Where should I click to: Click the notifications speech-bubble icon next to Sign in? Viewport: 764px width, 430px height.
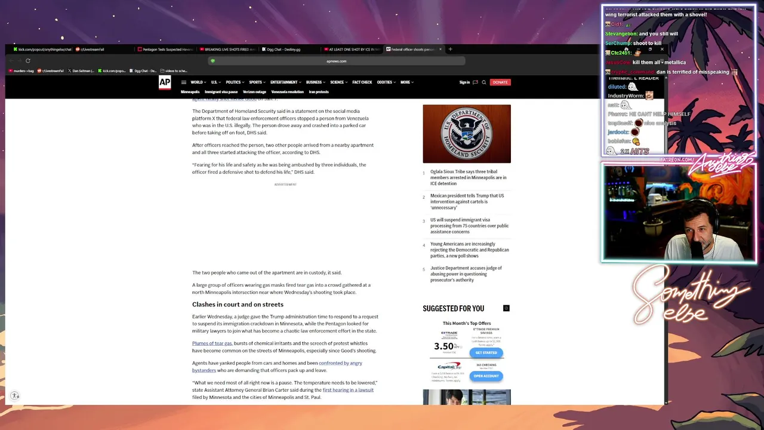click(x=475, y=82)
